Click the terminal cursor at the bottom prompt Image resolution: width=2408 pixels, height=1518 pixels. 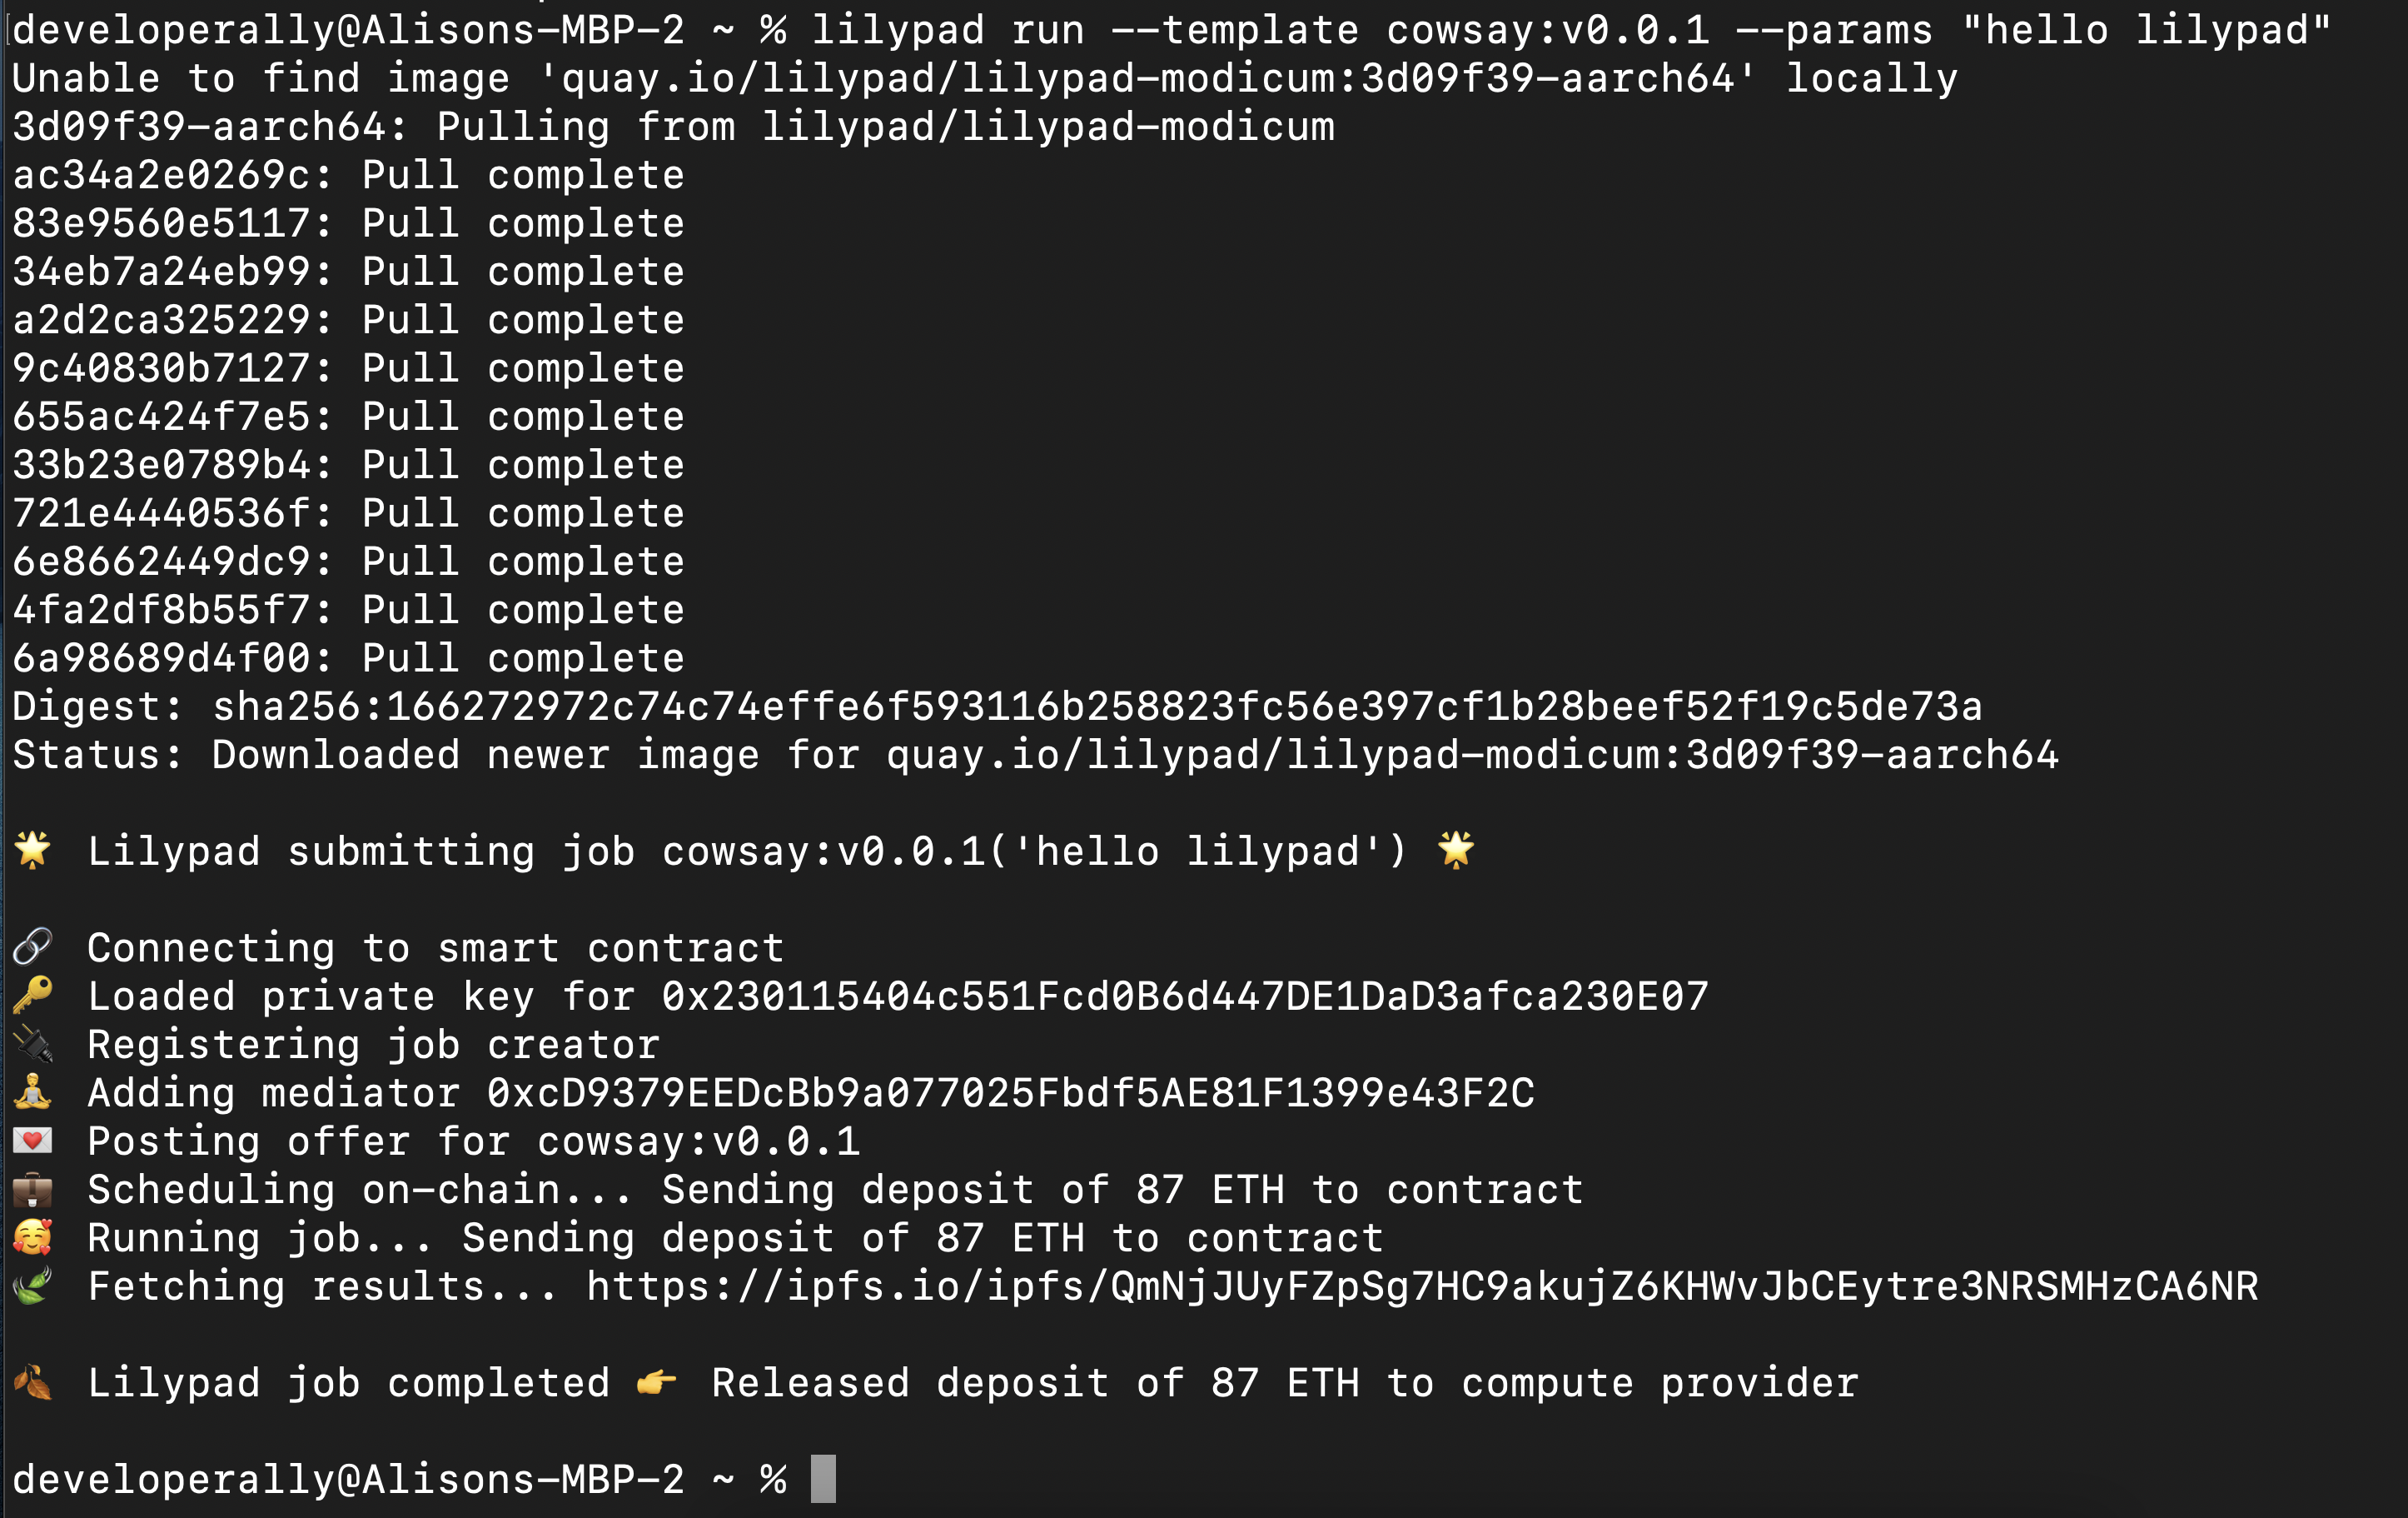[x=823, y=1478]
